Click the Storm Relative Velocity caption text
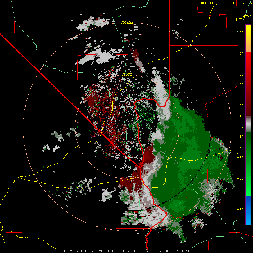The image size is (253, 253). pos(128,251)
